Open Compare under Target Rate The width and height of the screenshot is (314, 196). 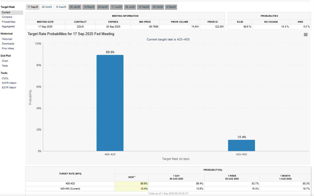7,17
